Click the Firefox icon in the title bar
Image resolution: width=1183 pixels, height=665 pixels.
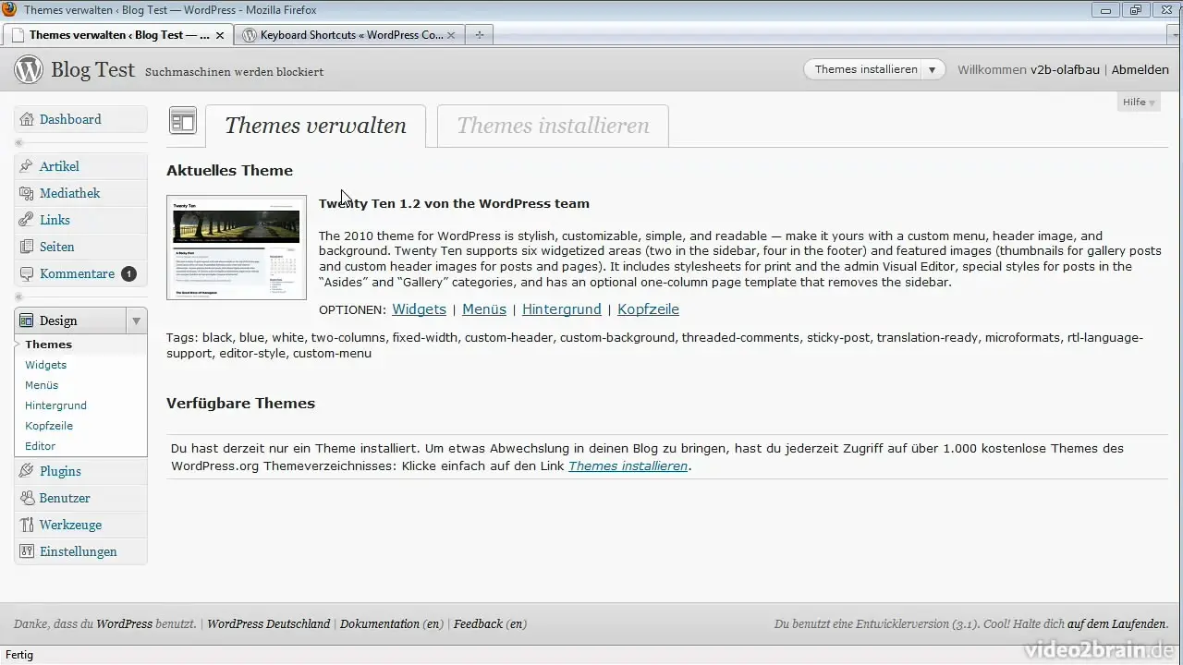tap(10, 9)
